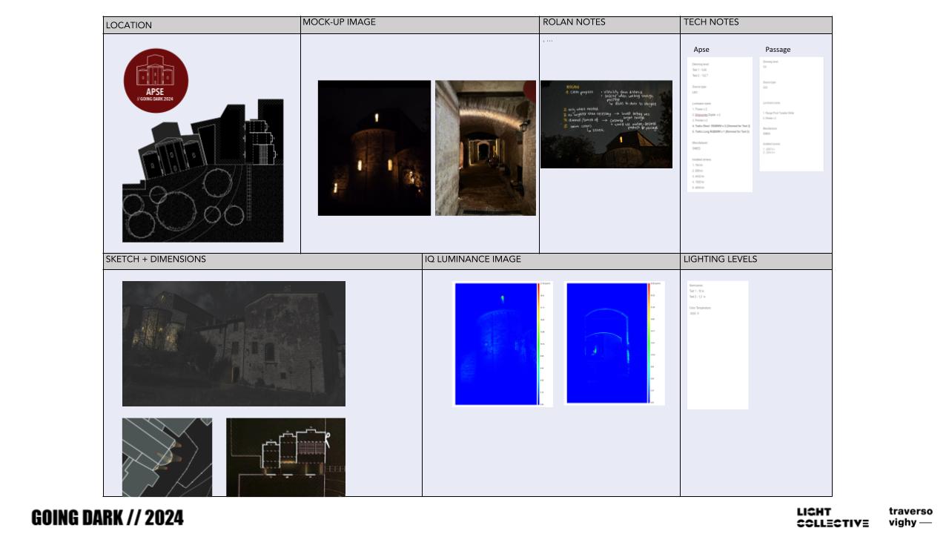Select the TECH NOTES header
Screen dimensions: 949x534
point(755,25)
